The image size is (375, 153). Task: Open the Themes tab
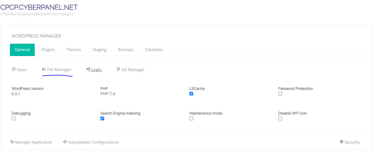pos(73,50)
